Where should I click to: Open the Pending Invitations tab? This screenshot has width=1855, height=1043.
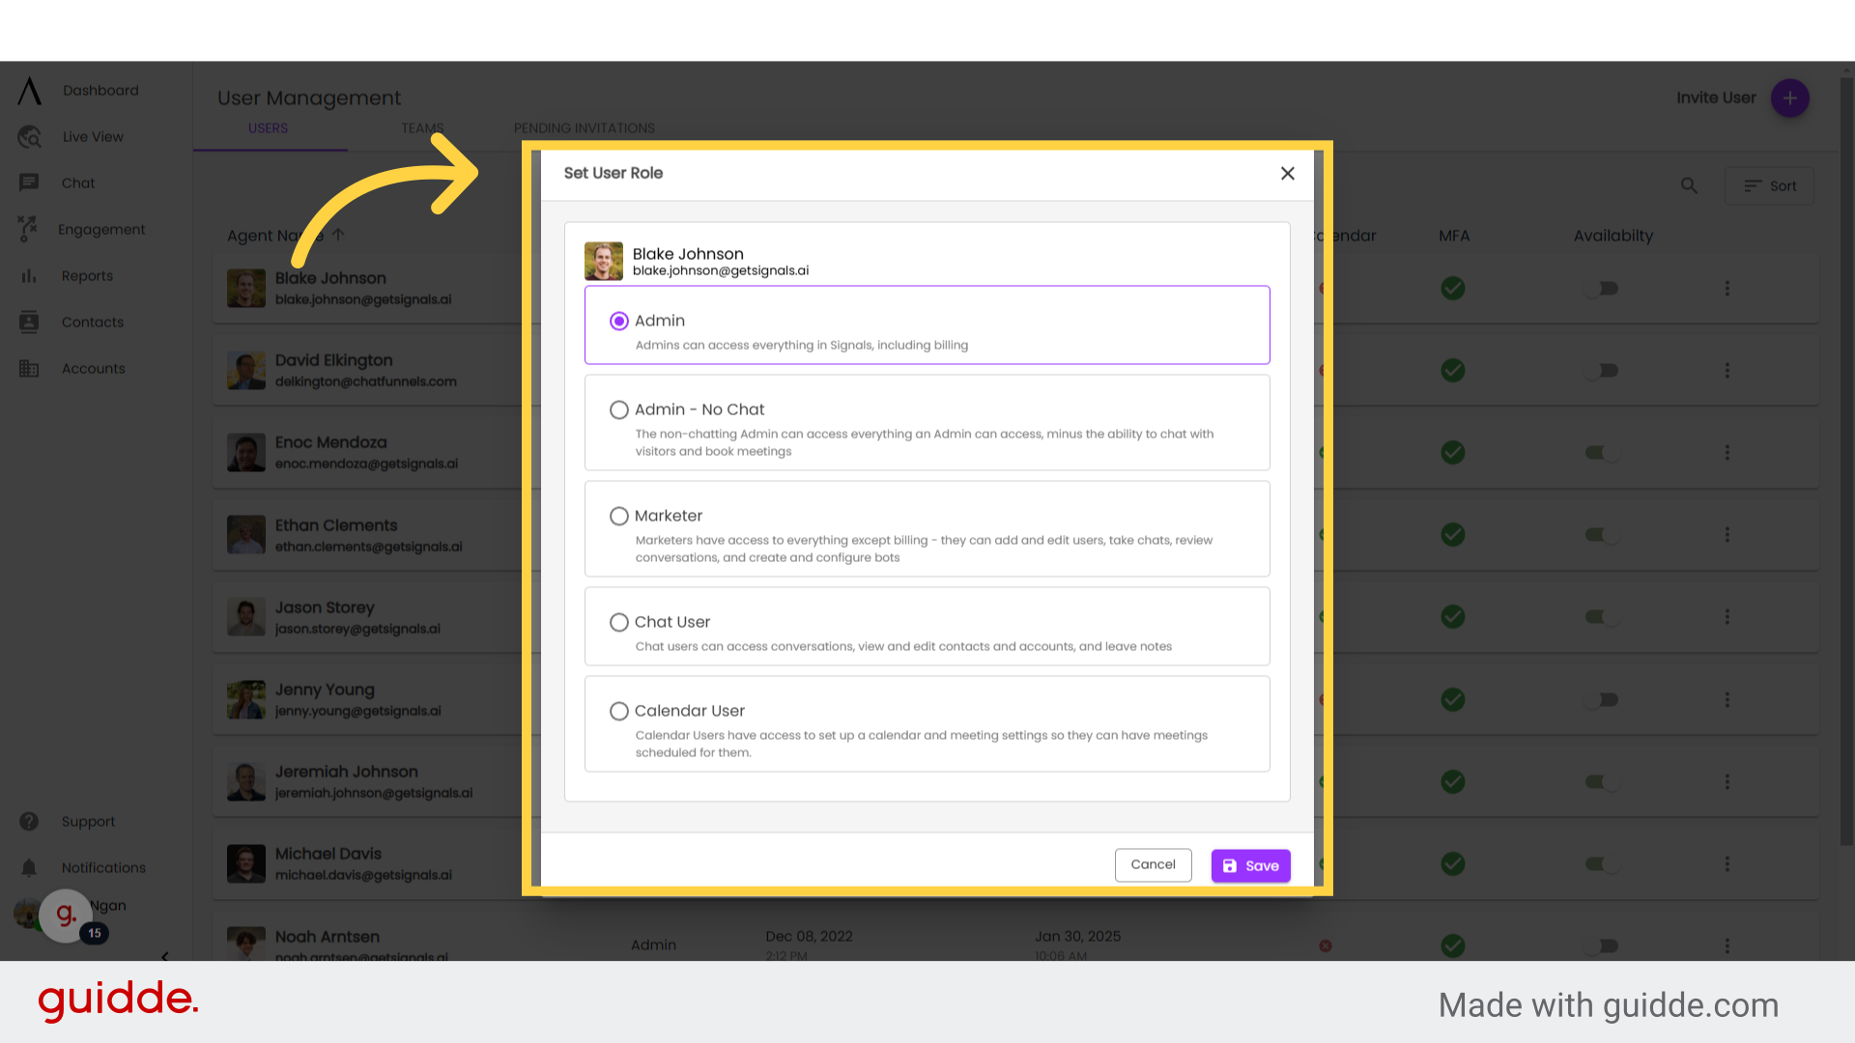(585, 127)
